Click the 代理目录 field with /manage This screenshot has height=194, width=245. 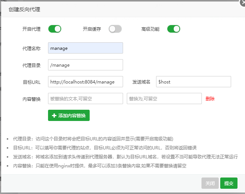(86, 65)
